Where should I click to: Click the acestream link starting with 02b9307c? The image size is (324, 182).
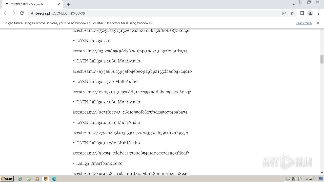tap(132, 92)
